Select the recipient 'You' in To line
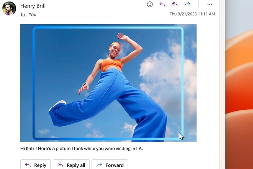This screenshot has width=253, height=169. point(33,15)
